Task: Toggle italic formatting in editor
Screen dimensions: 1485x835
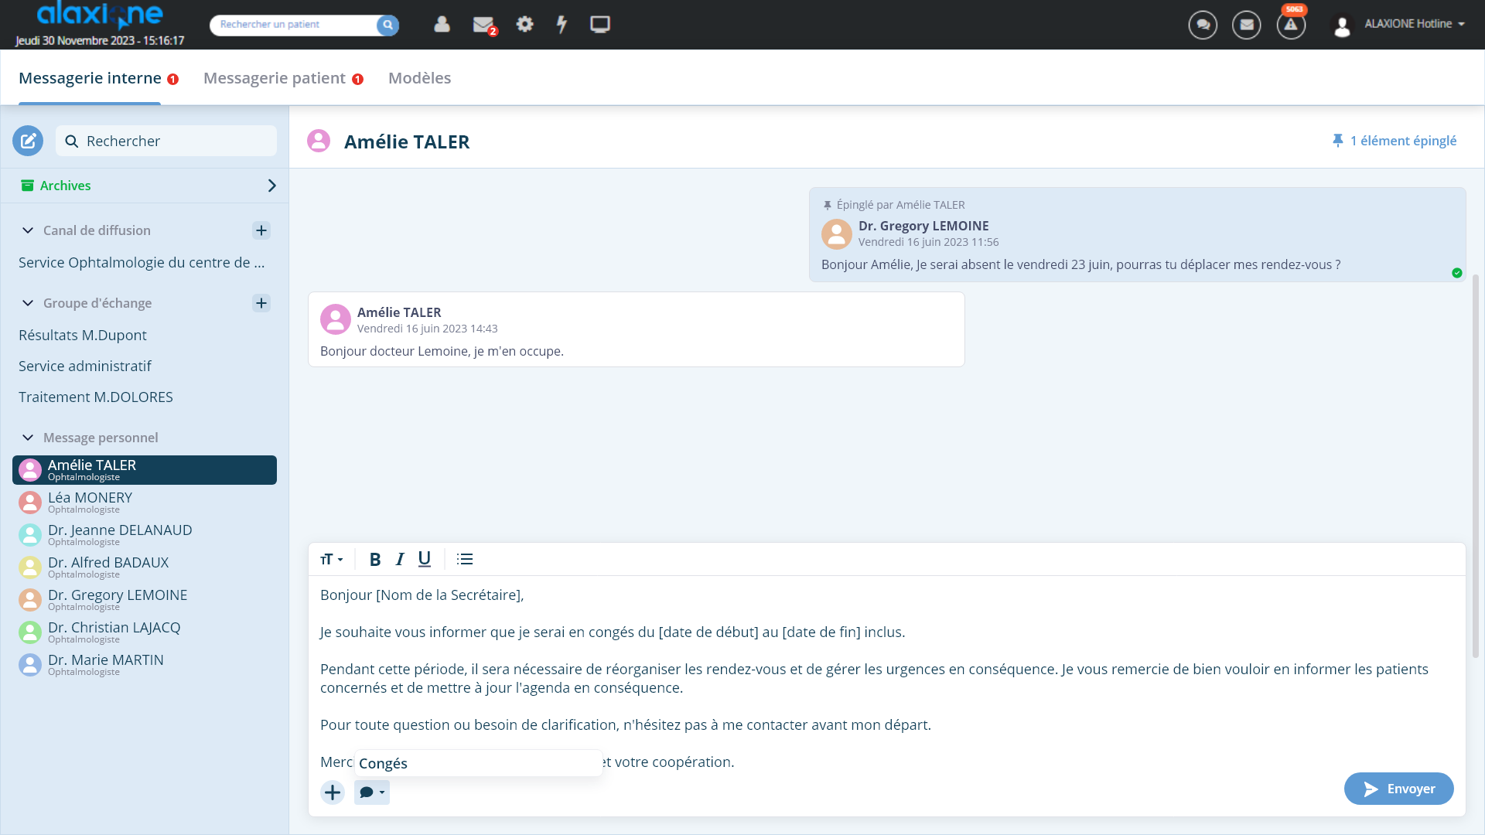Action: (x=400, y=559)
